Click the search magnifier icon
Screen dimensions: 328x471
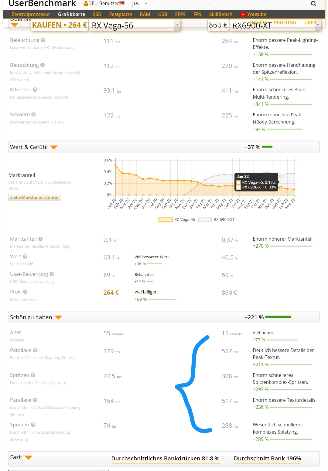click(x=313, y=4)
